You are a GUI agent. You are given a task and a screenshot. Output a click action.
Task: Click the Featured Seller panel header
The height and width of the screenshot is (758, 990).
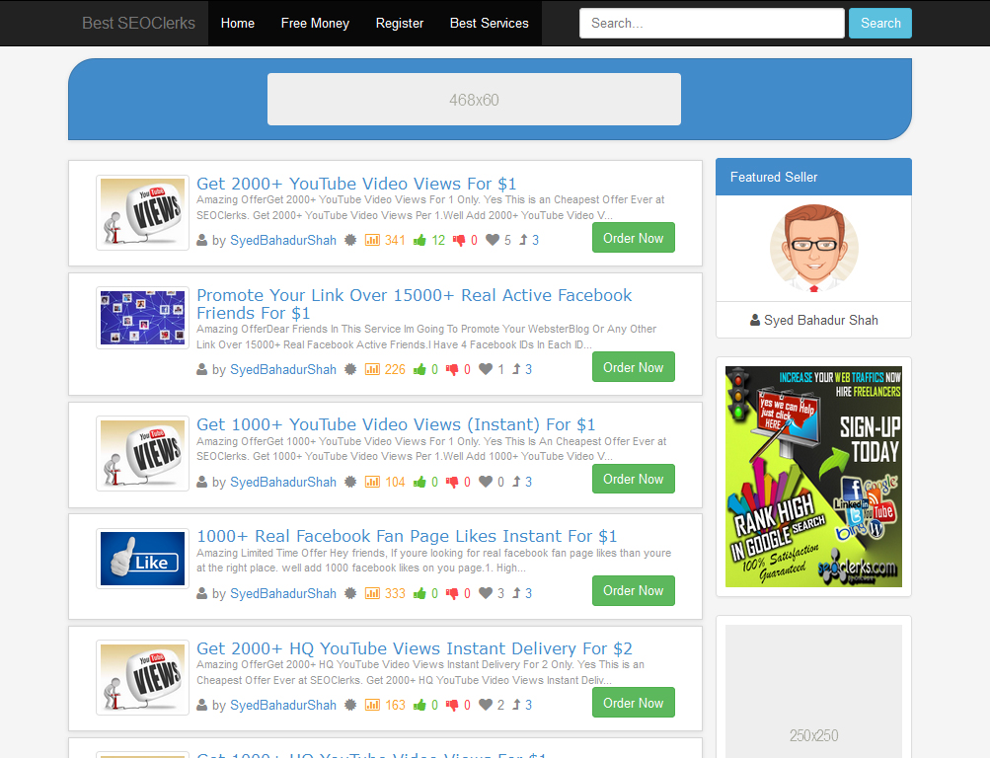813,177
